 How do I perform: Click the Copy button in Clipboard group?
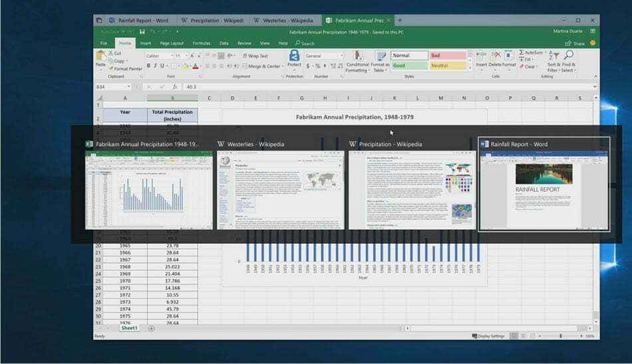coord(119,61)
